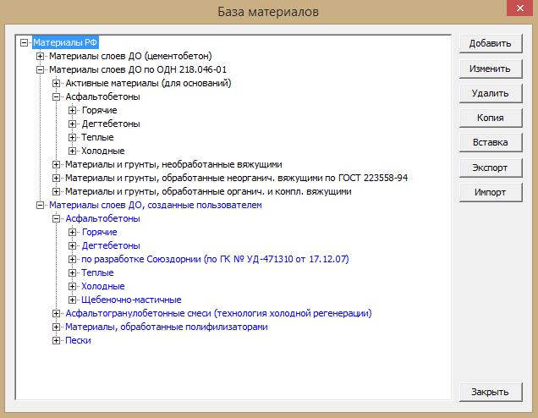Screen dimensions: 538x418
Task: Expand the blue Дегтебетоны node
Action: tap(72, 245)
